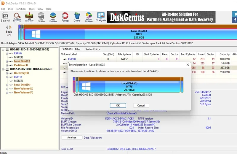Open the Backup Partition tool
The image size is (237, 154).
[89, 17]
